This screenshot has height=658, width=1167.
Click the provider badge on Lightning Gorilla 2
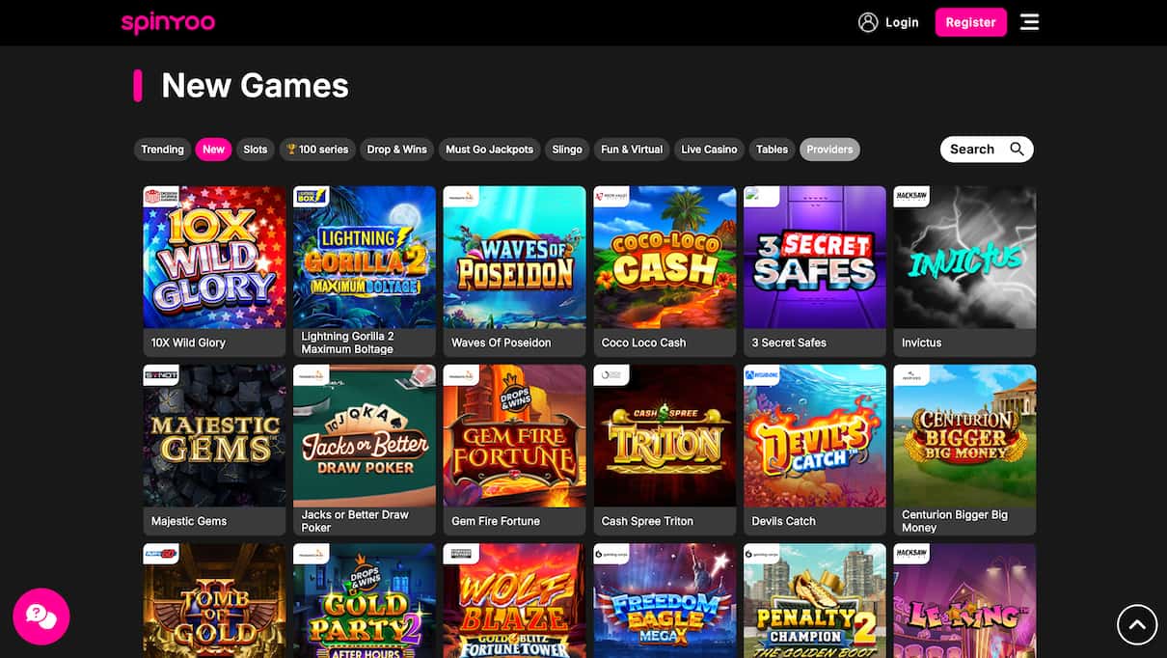[x=311, y=197]
